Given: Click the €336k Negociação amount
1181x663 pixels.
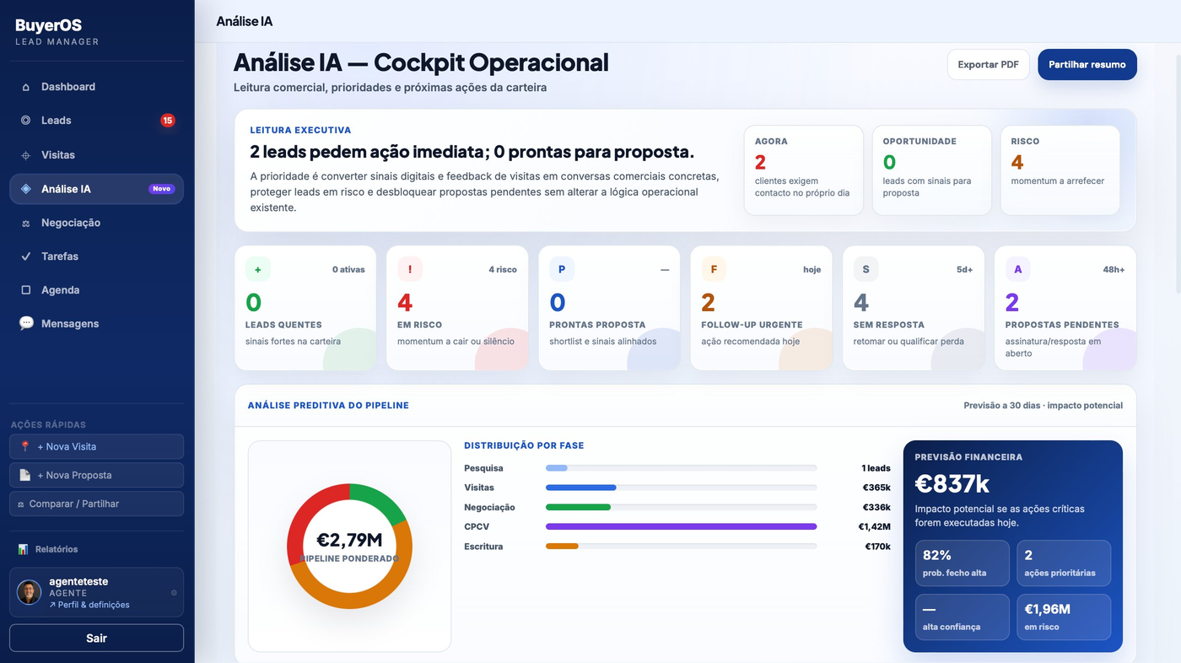Looking at the screenshot, I should pos(876,508).
